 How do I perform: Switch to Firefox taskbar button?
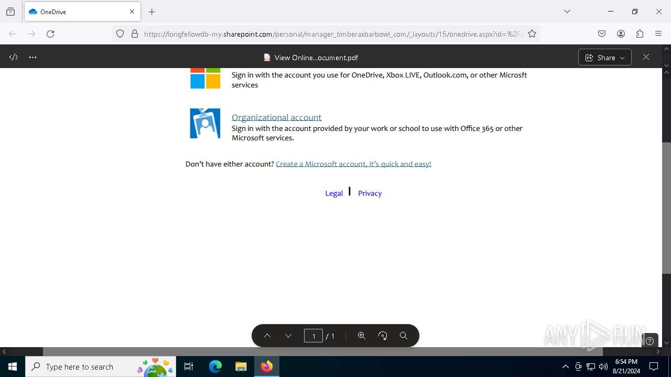(267, 367)
